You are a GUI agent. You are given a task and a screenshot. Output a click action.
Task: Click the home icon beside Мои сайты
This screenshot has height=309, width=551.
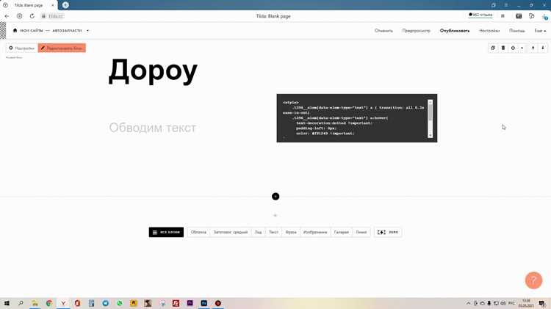click(x=15, y=31)
